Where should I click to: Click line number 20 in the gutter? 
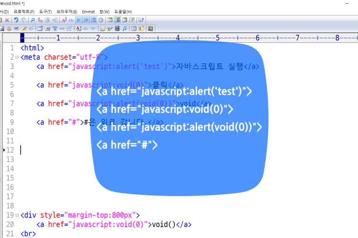[10, 225]
